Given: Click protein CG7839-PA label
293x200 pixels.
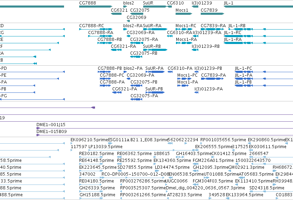Looking at the screenshot, I should click(x=213, y=75).
